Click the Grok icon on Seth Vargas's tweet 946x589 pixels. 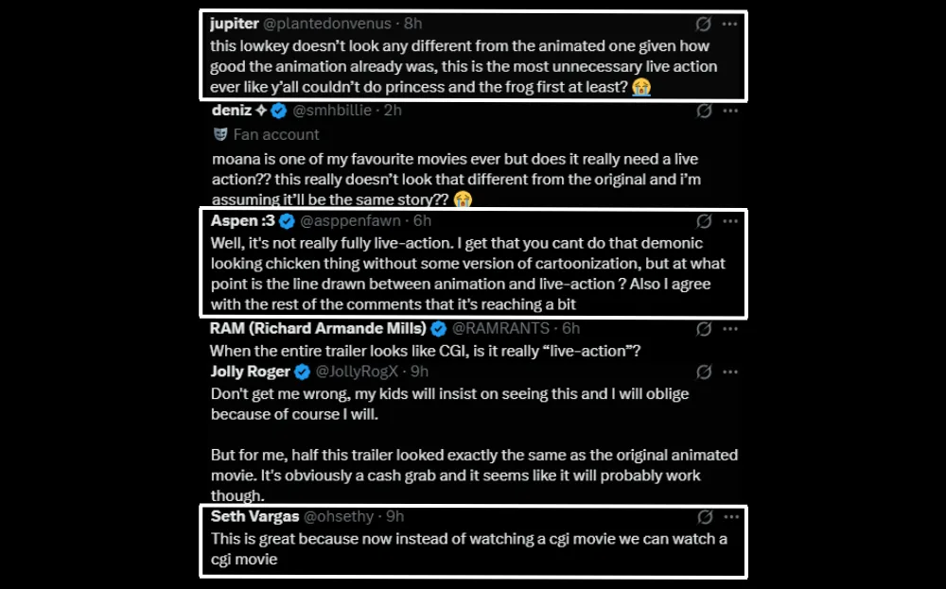click(x=704, y=517)
